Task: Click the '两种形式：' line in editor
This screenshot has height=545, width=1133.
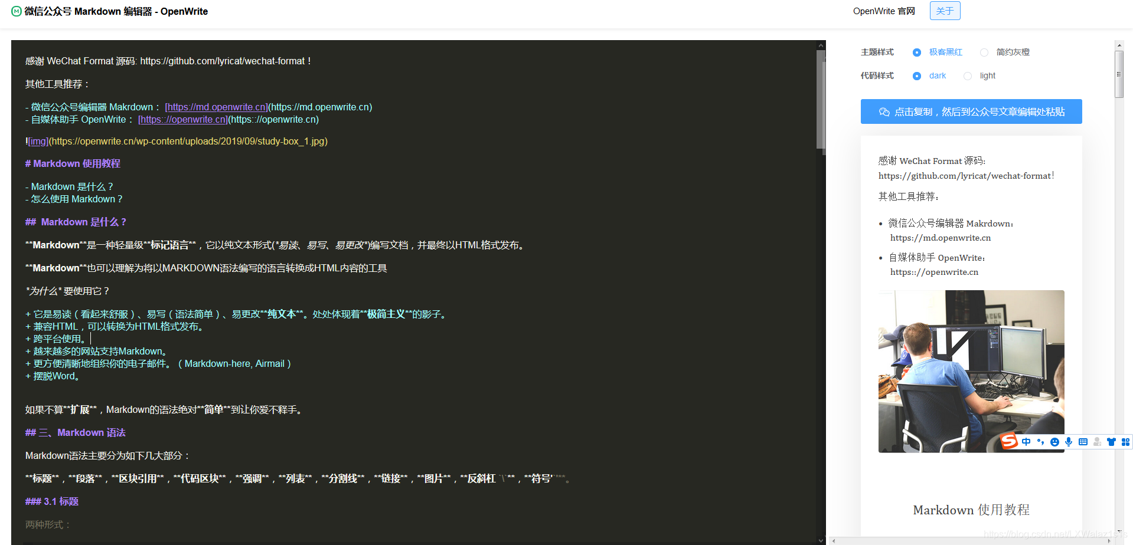Action: [x=48, y=524]
